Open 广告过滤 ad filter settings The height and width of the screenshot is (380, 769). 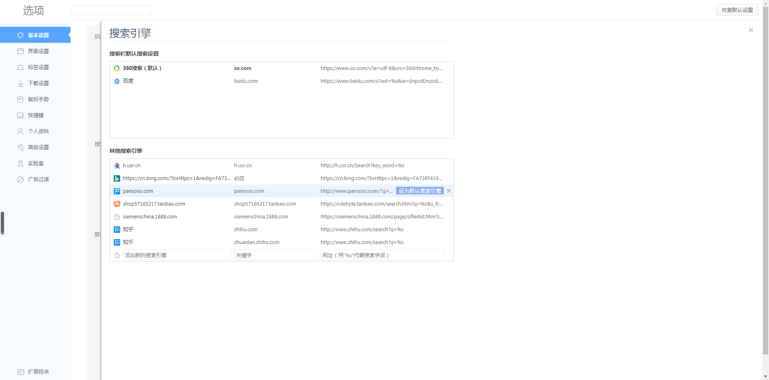tap(38, 179)
